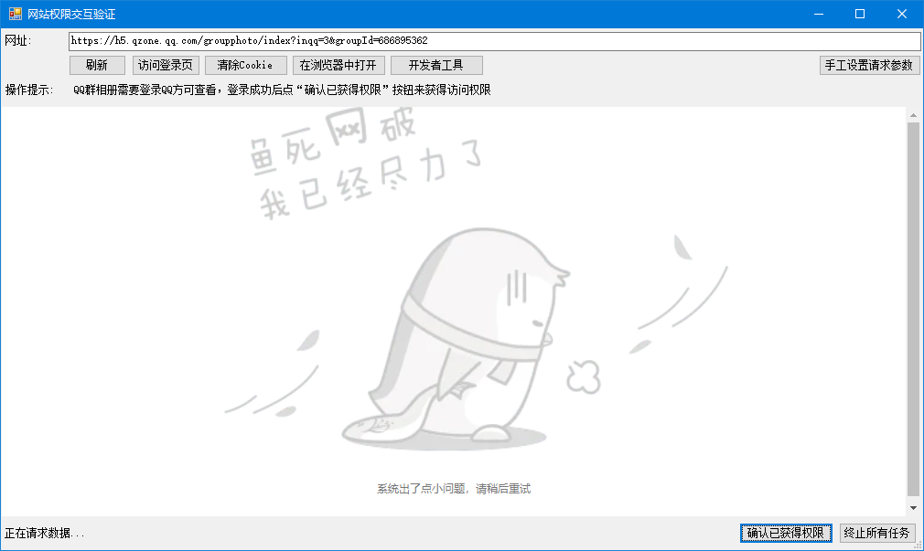Open the 访问登录页 login page button
Image resolution: width=924 pixels, height=551 pixels.
pos(166,65)
